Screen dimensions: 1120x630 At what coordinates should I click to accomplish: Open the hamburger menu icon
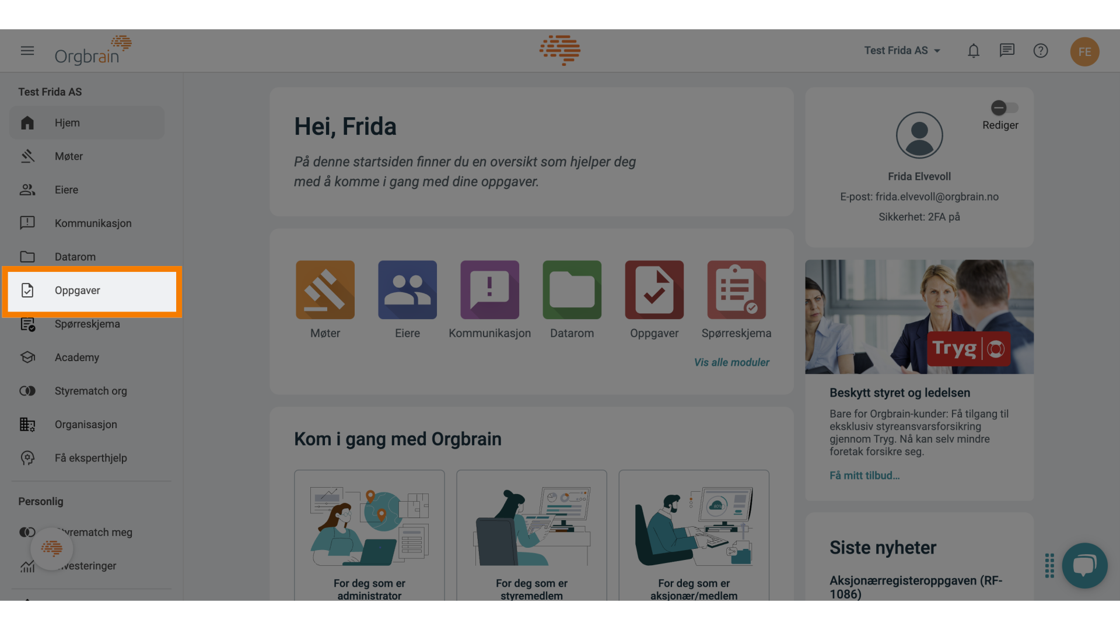coord(27,51)
